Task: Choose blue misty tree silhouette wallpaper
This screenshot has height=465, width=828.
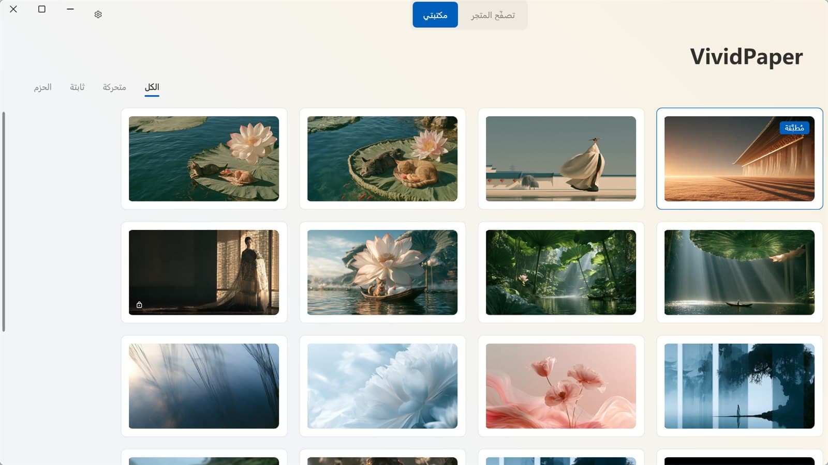Action: coord(740,386)
